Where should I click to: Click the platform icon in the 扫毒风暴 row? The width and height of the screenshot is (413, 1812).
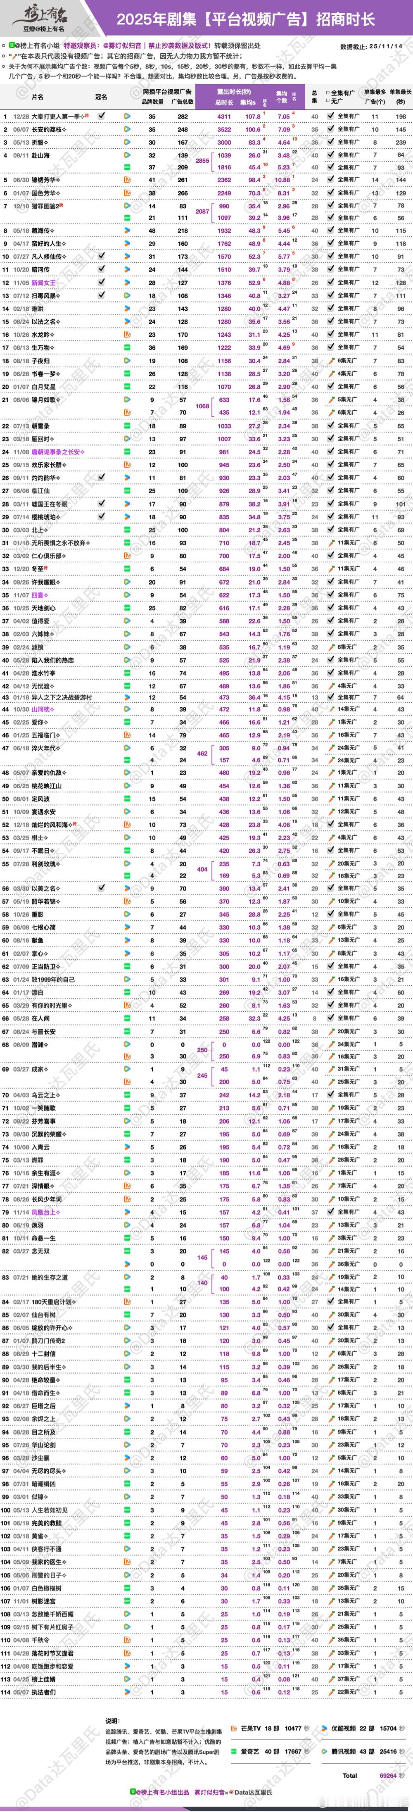127,295
